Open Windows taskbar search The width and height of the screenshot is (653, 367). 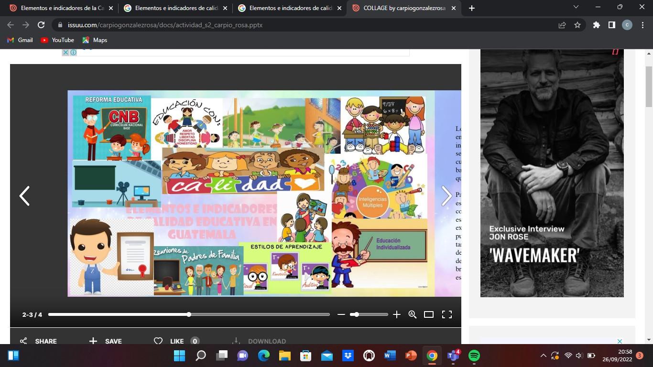201,356
